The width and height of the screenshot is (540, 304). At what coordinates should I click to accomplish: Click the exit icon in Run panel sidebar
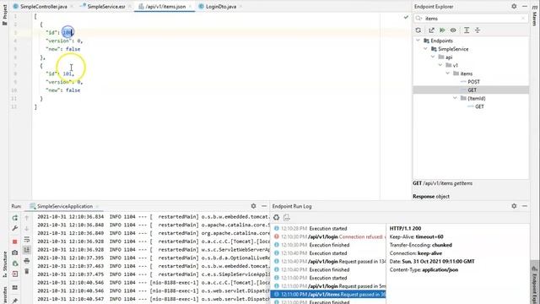click(15, 274)
